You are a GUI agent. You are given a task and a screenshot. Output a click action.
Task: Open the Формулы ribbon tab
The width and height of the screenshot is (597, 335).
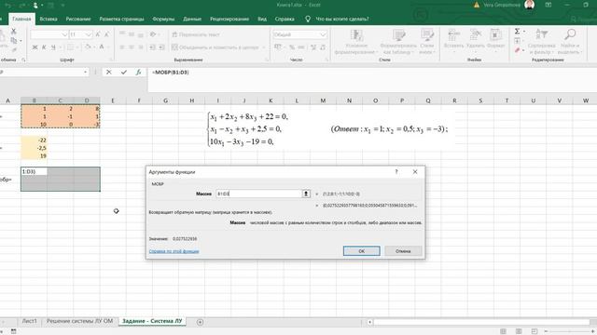click(x=163, y=19)
